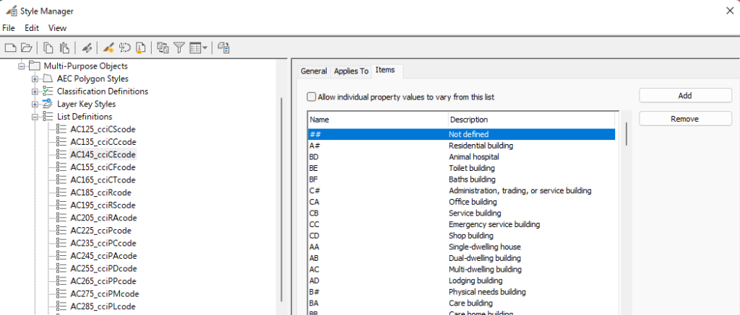Open the view layout dropdown arrow
The image size is (740, 315).
click(x=205, y=48)
